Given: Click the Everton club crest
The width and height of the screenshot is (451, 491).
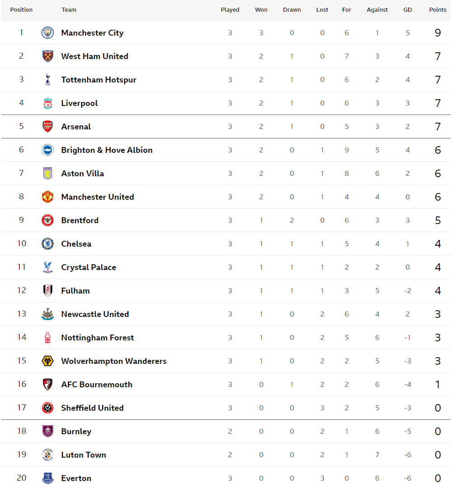Looking at the screenshot, I should 48,478.
